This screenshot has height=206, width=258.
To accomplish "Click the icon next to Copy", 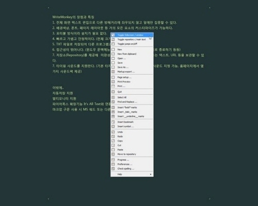I will coord(113,141).
